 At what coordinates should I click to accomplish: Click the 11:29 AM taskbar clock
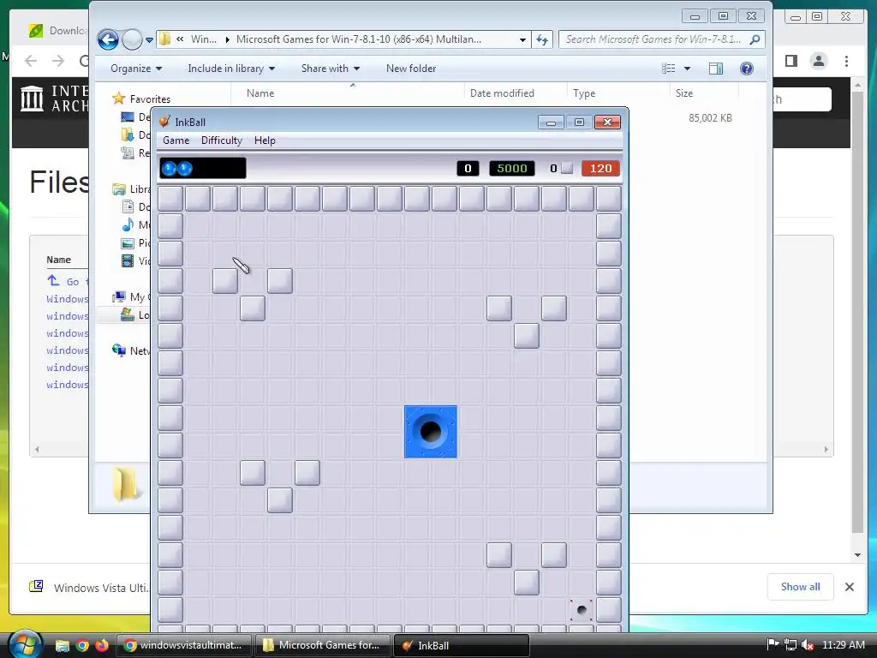pyautogui.click(x=843, y=644)
